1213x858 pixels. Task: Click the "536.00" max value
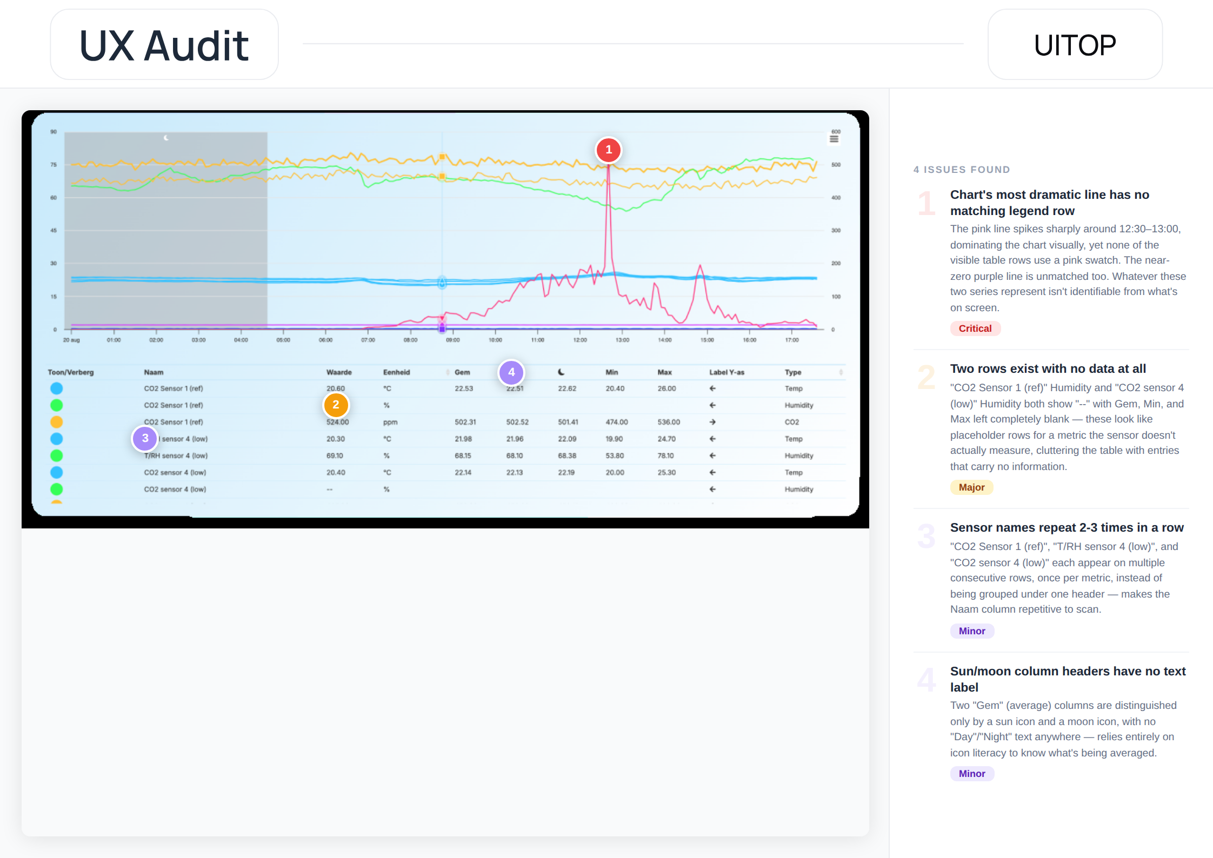[x=669, y=422]
